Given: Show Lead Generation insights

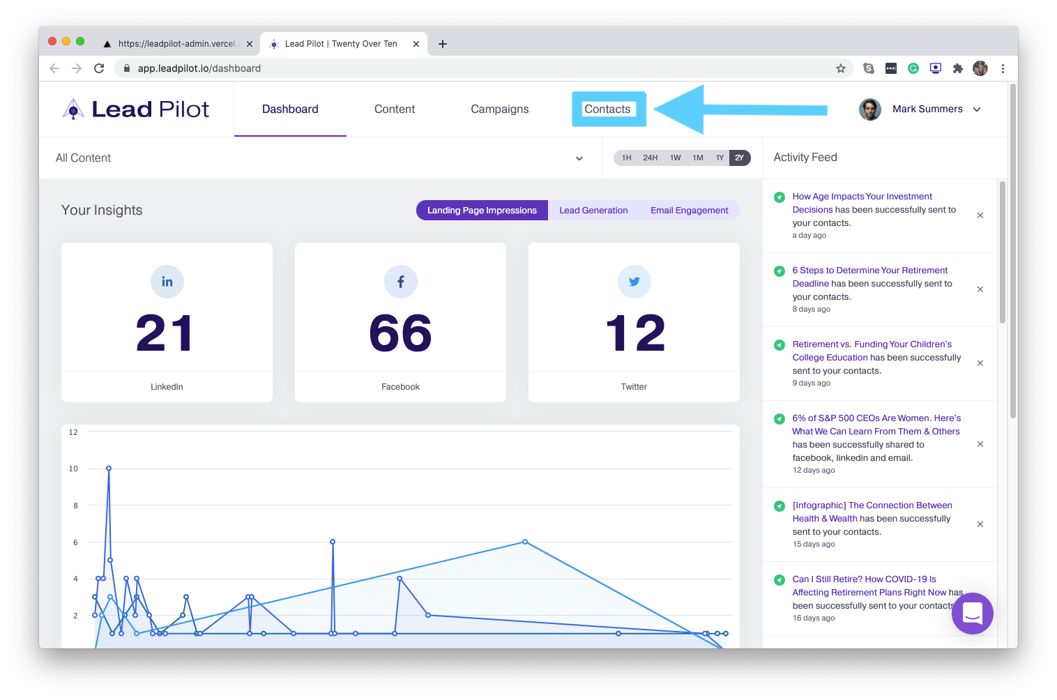Looking at the screenshot, I should pyautogui.click(x=593, y=211).
